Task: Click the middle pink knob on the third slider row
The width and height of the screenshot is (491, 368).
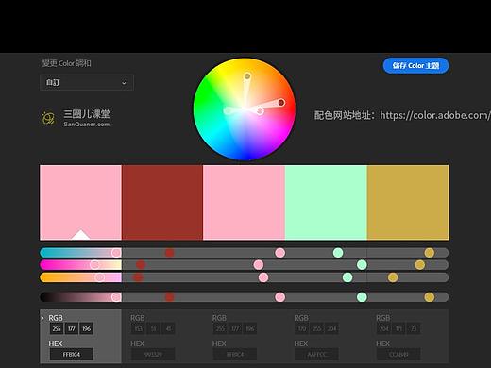Action: (263, 277)
